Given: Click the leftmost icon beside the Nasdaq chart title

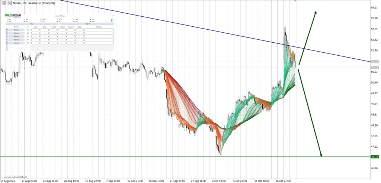Looking at the screenshot, I should [x=3, y=3].
